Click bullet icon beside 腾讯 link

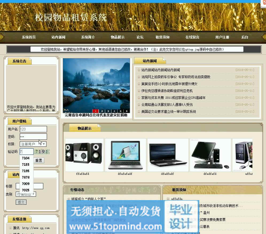coord(10,228)
